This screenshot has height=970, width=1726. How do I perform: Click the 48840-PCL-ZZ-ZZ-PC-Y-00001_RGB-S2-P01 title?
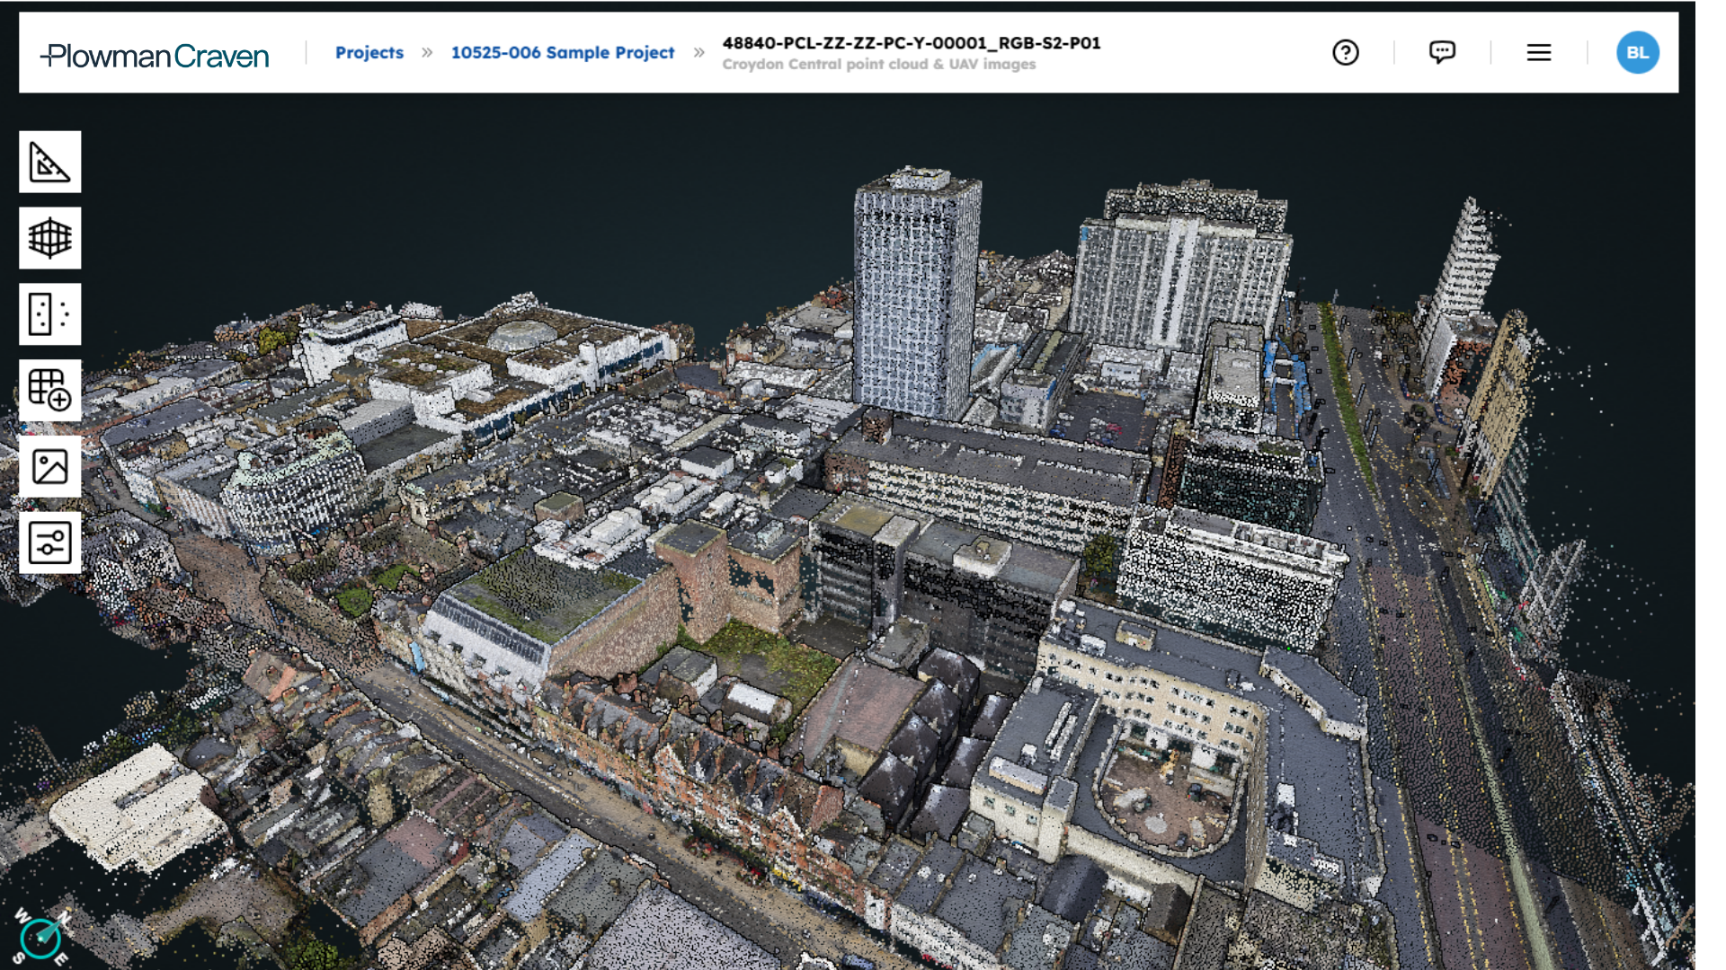[911, 42]
